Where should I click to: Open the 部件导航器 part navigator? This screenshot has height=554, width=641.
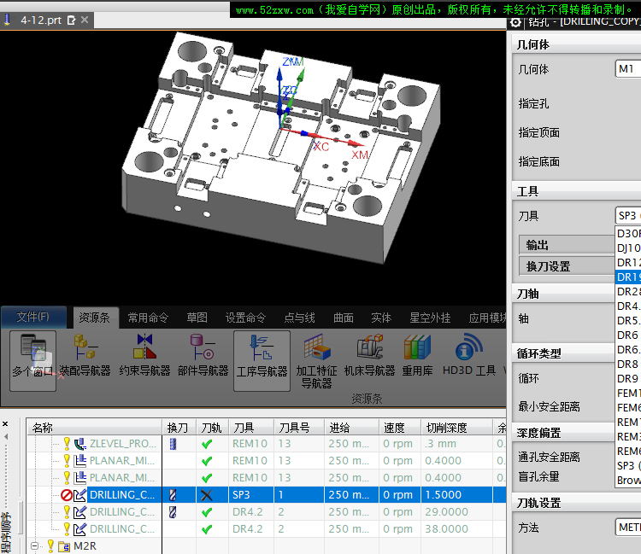point(203,359)
